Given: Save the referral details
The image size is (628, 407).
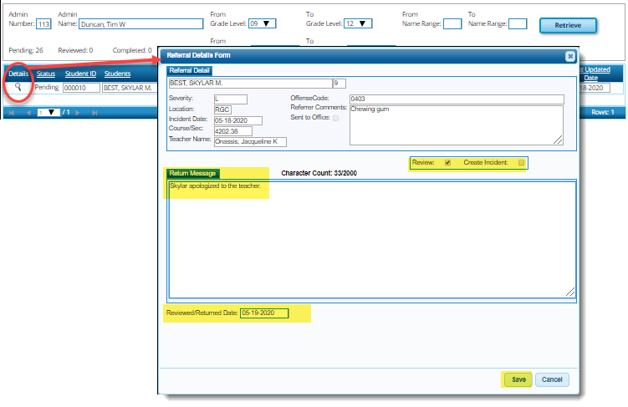Looking at the screenshot, I should (x=518, y=379).
